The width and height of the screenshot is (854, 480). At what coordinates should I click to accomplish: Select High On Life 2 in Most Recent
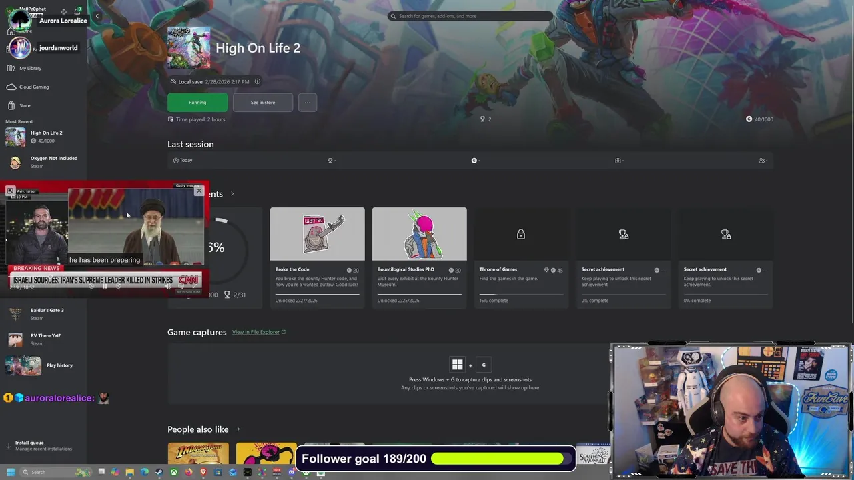coord(43,137)
